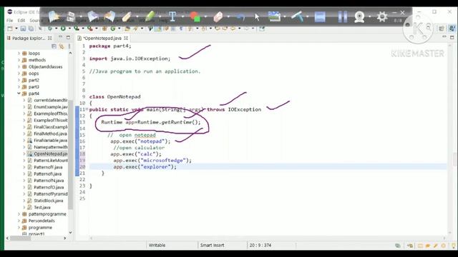This screenshot has height=257, width=458.
Task: Pause the recording with pause icon
Action: tap(342, 16)
